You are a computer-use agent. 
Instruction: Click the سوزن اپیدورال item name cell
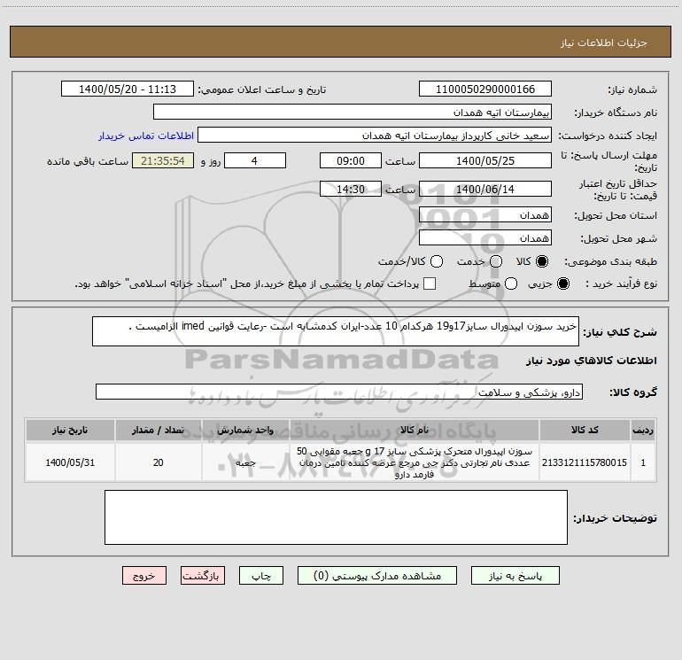click(415, 462)
